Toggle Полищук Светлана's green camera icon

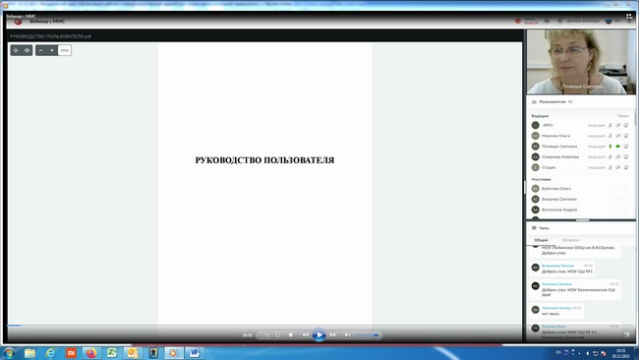[x=617, y=146]
